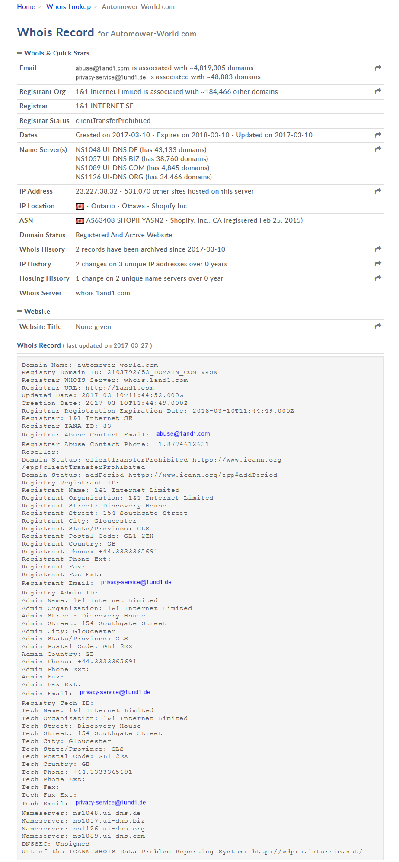
Task: Click the 2 records archived Whois History text
Action: pyautogui.click(x=150, y=249)
